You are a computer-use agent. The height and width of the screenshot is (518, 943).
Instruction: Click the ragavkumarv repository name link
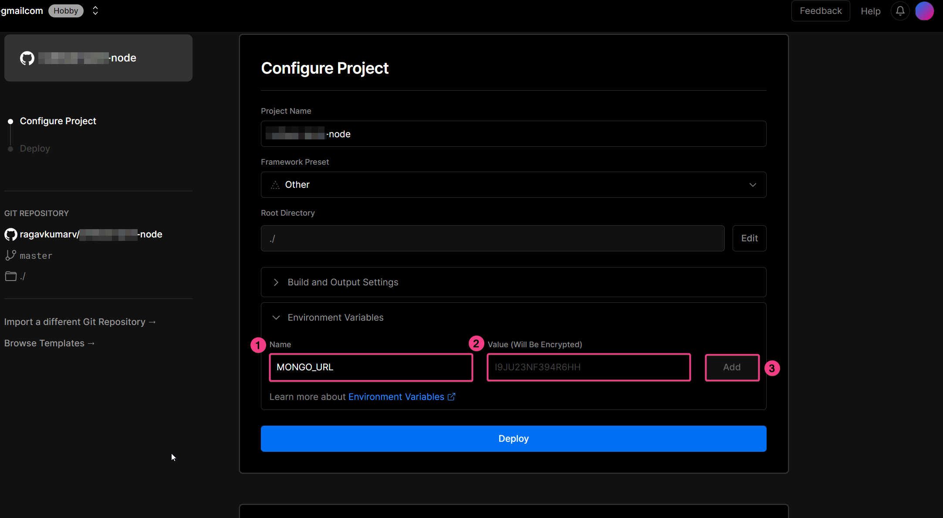pyautogui.click(x=91, y=234)
